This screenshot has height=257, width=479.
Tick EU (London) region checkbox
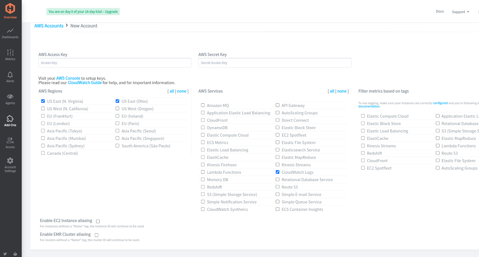click(43, 123)
